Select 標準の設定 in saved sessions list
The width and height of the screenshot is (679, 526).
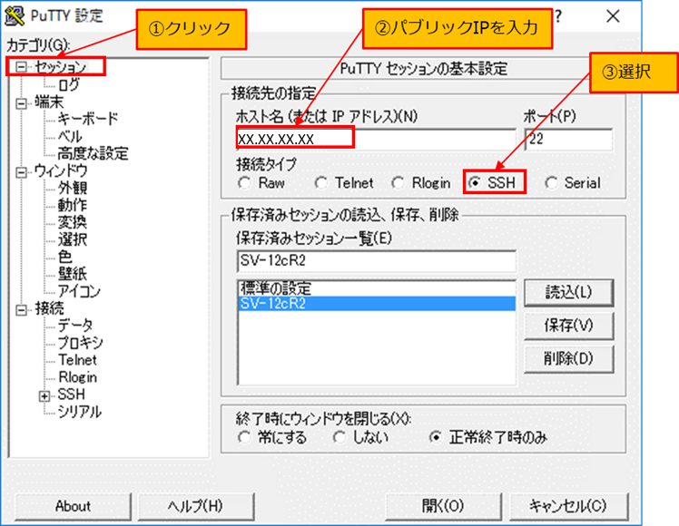[275, 288]
